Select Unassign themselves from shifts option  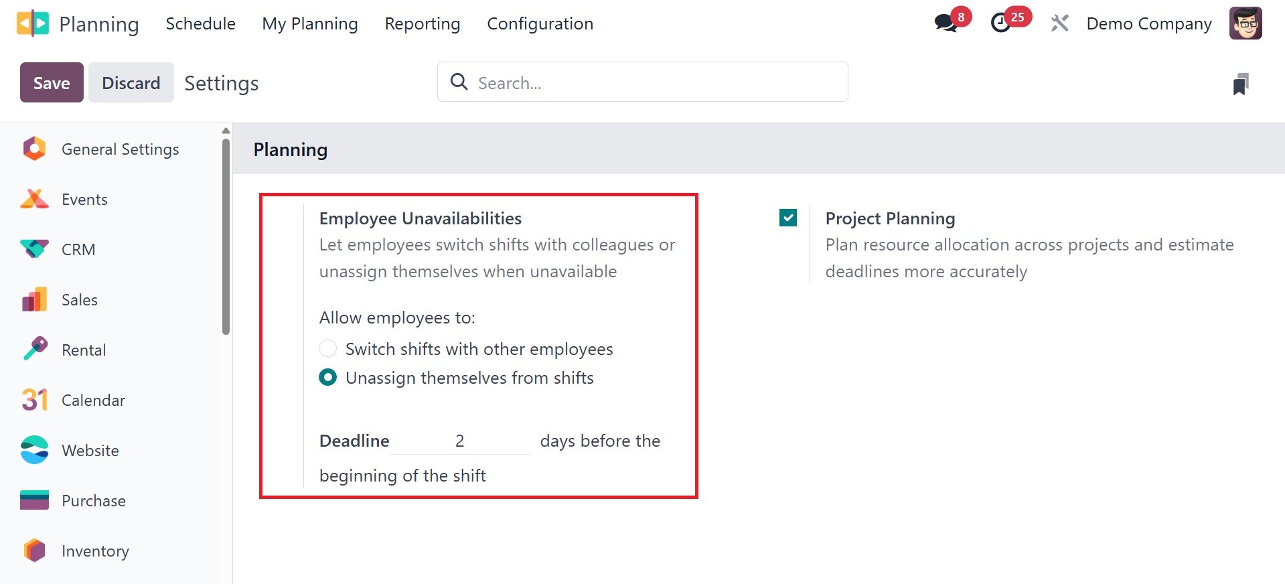[328, 378]
